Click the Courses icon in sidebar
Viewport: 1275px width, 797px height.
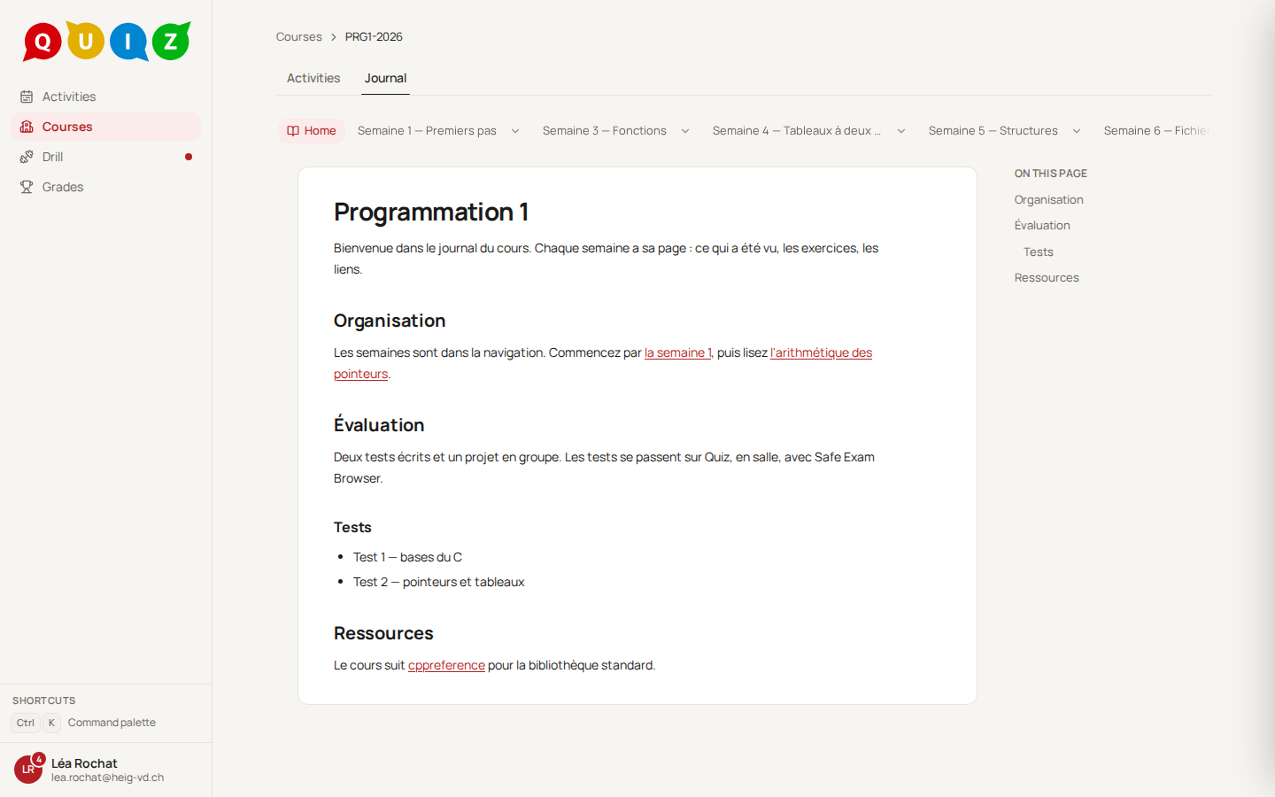point(27,127)
